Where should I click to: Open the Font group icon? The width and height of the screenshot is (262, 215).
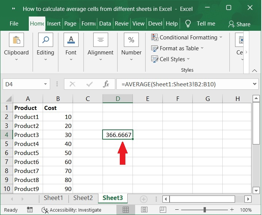tap(71, 40)
